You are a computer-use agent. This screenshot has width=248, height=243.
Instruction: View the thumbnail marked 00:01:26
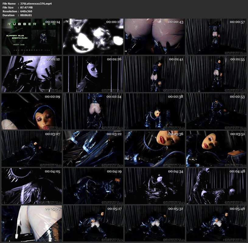coord(93,74)
